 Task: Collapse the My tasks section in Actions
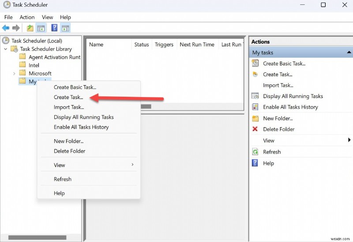[349, 52]
